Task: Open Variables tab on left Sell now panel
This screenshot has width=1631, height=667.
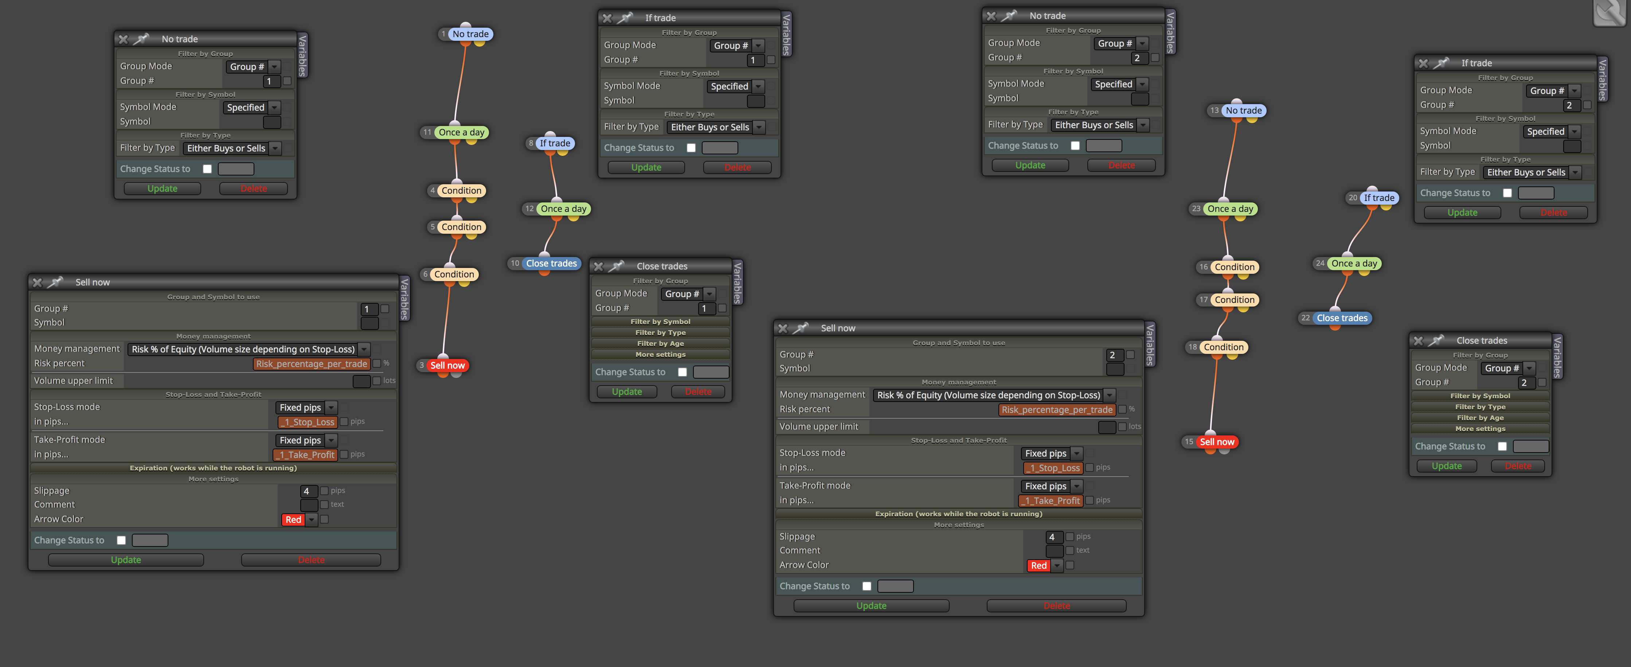Action: (x=404, y=299)
